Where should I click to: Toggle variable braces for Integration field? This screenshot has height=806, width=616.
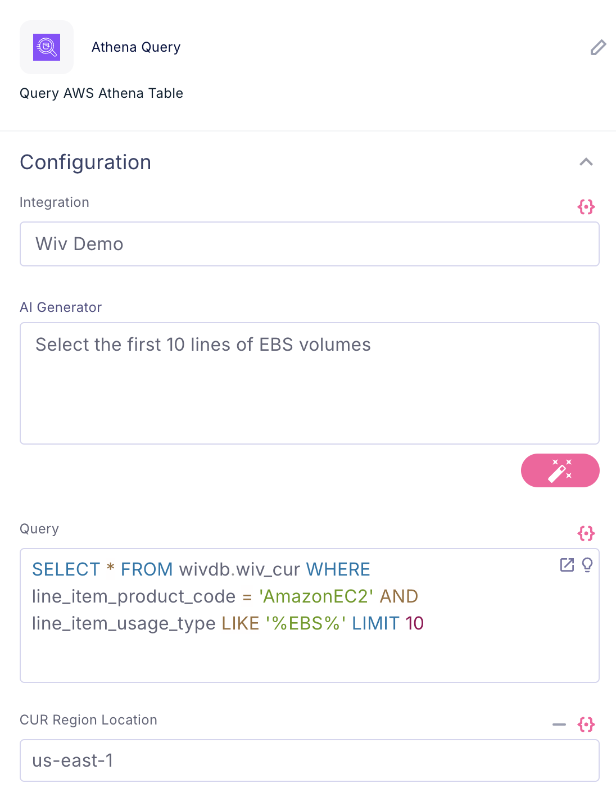coord(586,207)
